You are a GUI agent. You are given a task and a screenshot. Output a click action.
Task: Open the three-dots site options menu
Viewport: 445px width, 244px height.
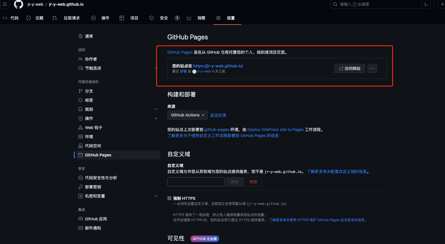372,68
